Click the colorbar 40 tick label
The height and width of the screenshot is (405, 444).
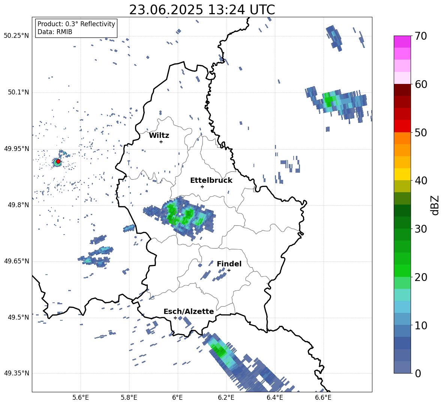(x=421, y=181)
